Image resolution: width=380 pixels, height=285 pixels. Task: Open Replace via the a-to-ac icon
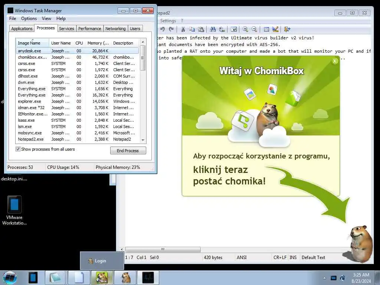point(222,29)
